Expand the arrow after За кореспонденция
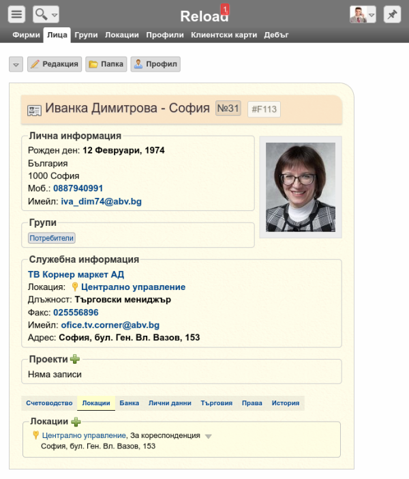The image size is (409, 479). click(x=208, y=436)
